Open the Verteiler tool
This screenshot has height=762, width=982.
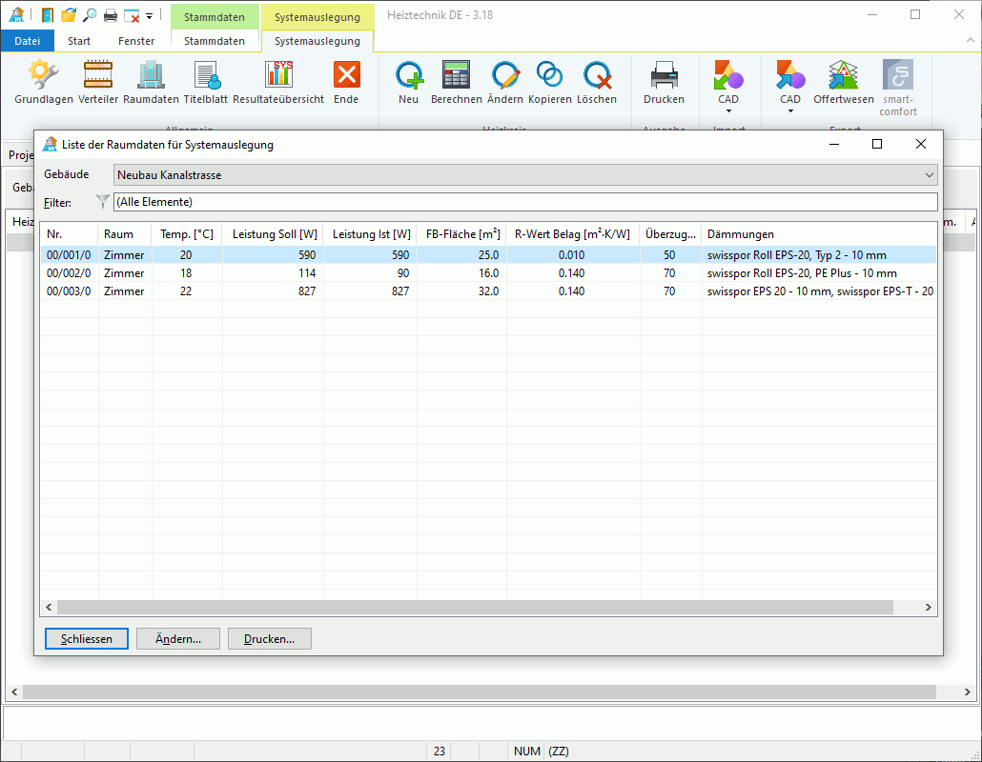pos(97,82)
